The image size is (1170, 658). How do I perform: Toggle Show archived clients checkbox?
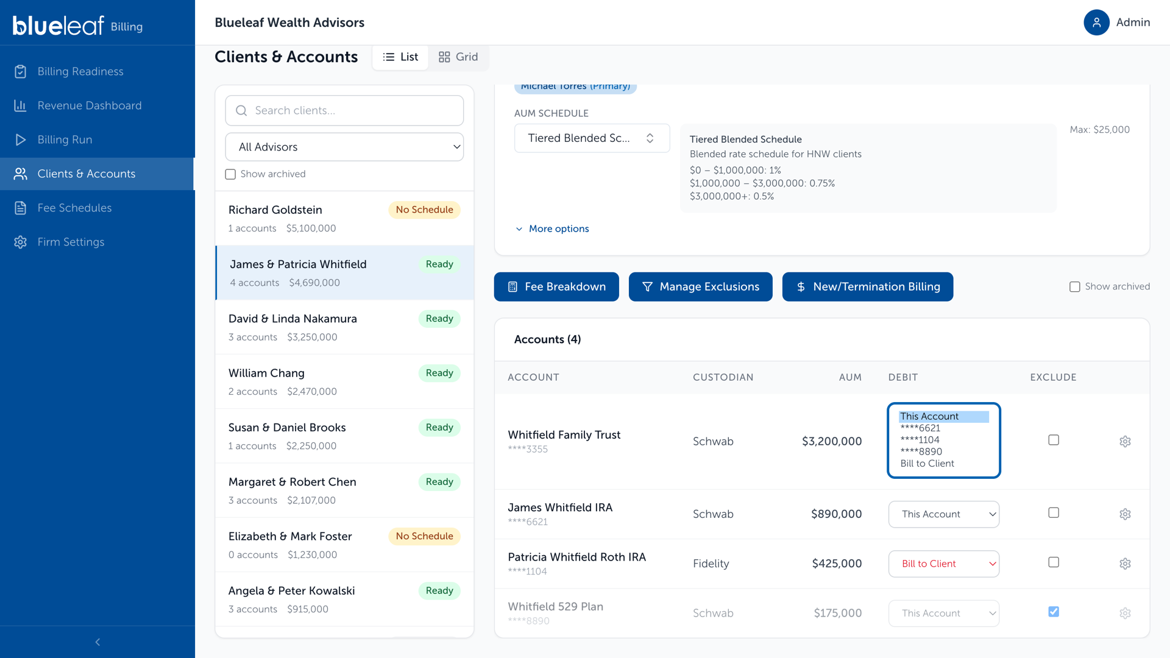[230, 174]
